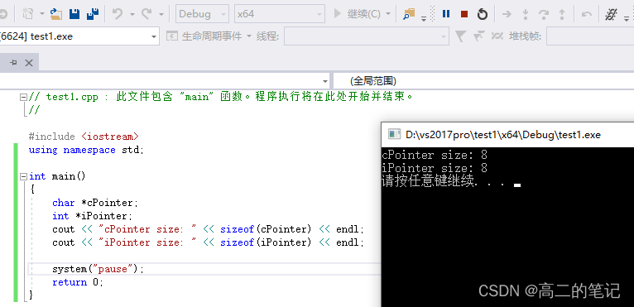Screen dimensions: 634x307
Task: Click the New Project toolbar icon
Action: click(28, 14)
